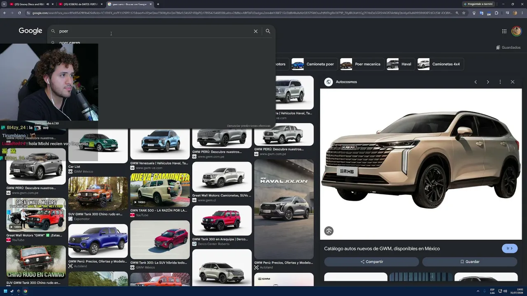This screenshot has width=527, height=296.
Task: Go to the Google logo homepage
Action: pyautogui.click(x=30, y=31)
